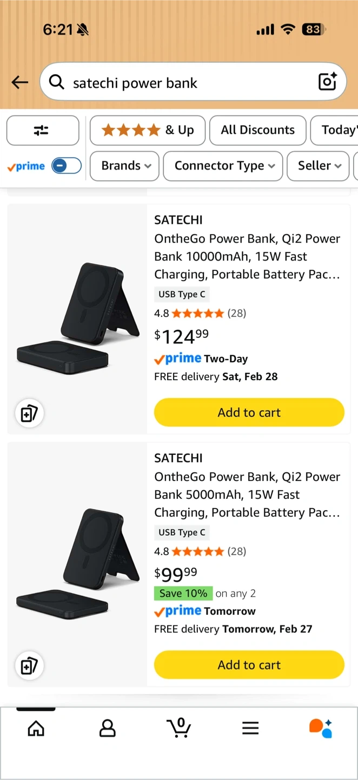
Task: Tap the back arrow icon
Action: coord(20,82)
